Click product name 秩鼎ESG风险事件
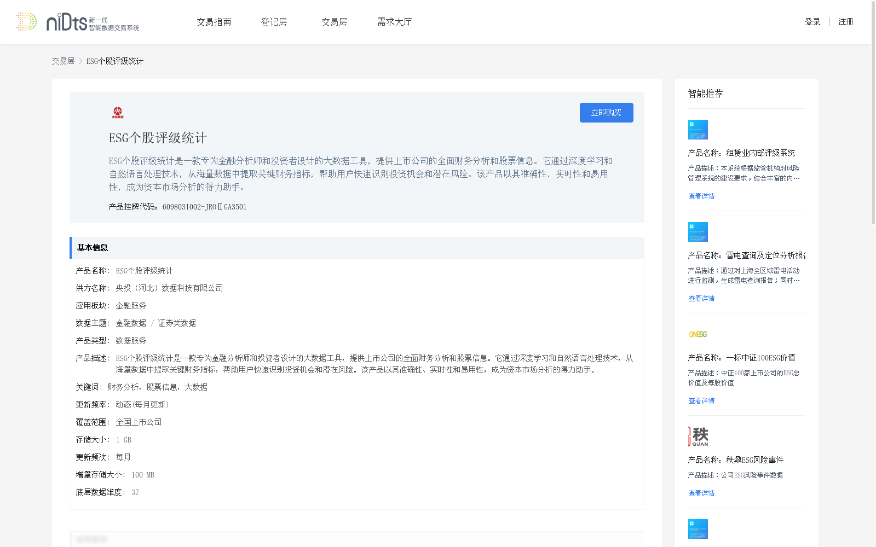This screenshot has width=876, height=547. pyautogui.click(x=754, y=460)
